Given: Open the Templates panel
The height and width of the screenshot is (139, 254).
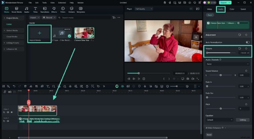Looking at the screenshot, I should coord(81,10).
